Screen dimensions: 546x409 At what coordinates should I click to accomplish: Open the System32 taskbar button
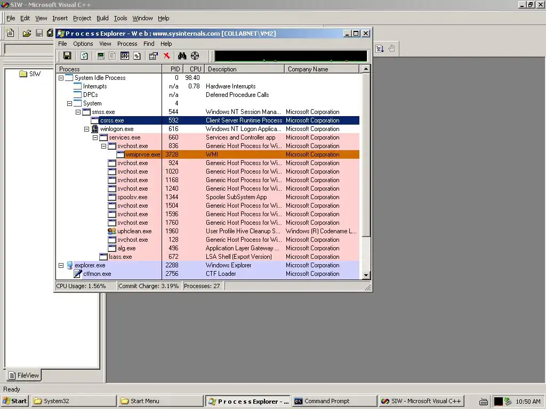pyautogui.click(x=73, y=401)
